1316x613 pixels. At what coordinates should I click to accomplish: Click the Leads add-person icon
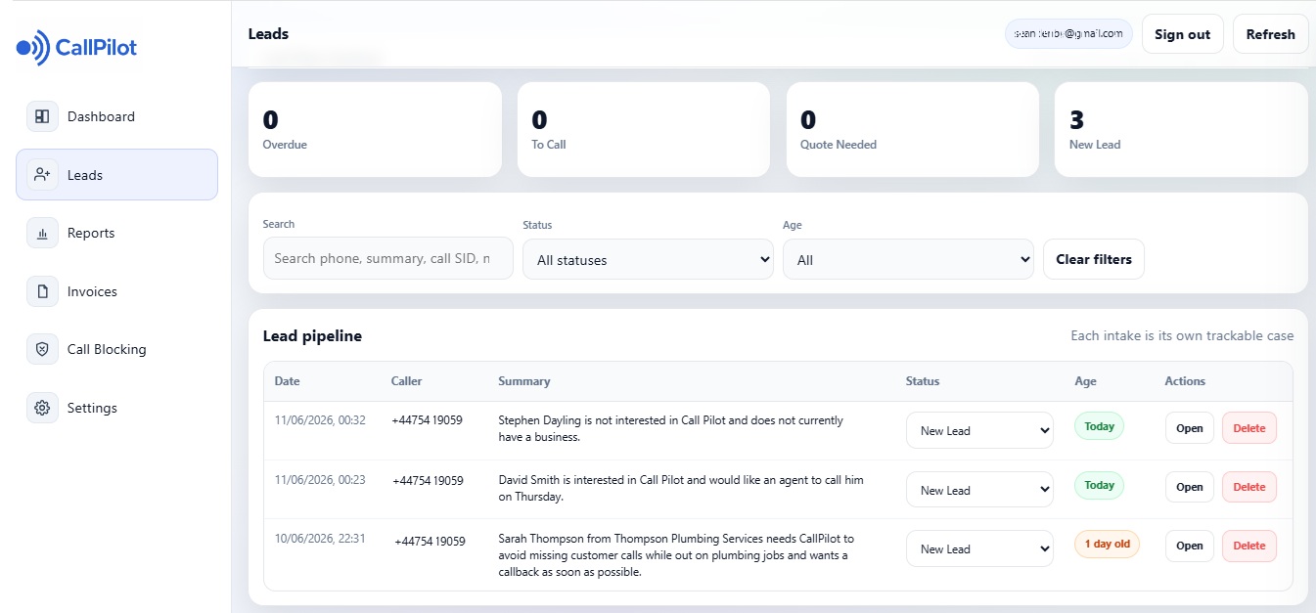(42, 174)
